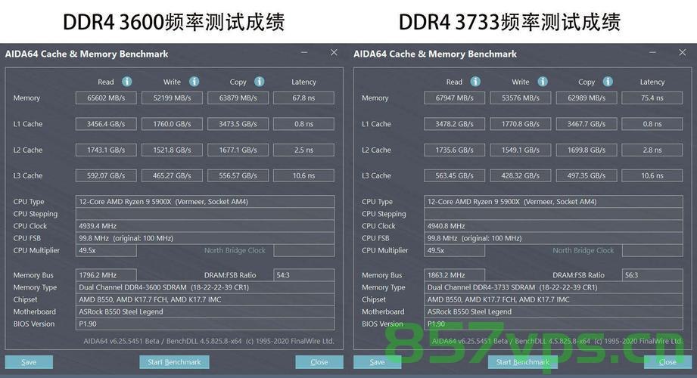Image resolution: width=697 pixels, height=378 pixels.
Task: Select L3 Cache Read value 563.45 GB/s
Action: pyautogui.click(x=454, y=175)
